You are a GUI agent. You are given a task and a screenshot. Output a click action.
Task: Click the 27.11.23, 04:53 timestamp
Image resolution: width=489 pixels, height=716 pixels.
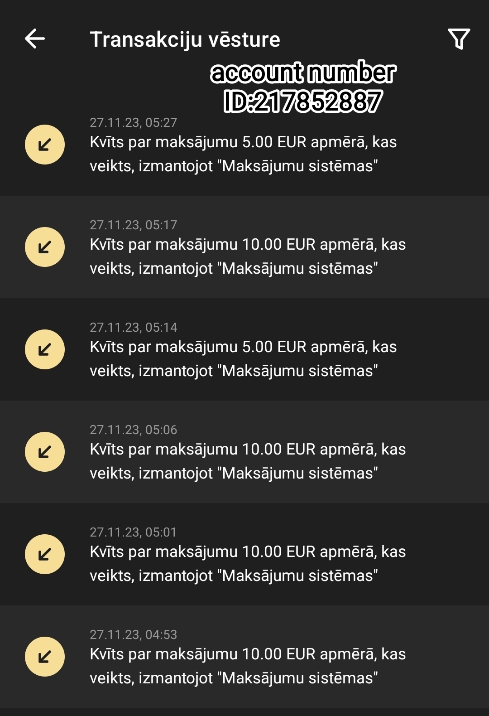(133, 634)
